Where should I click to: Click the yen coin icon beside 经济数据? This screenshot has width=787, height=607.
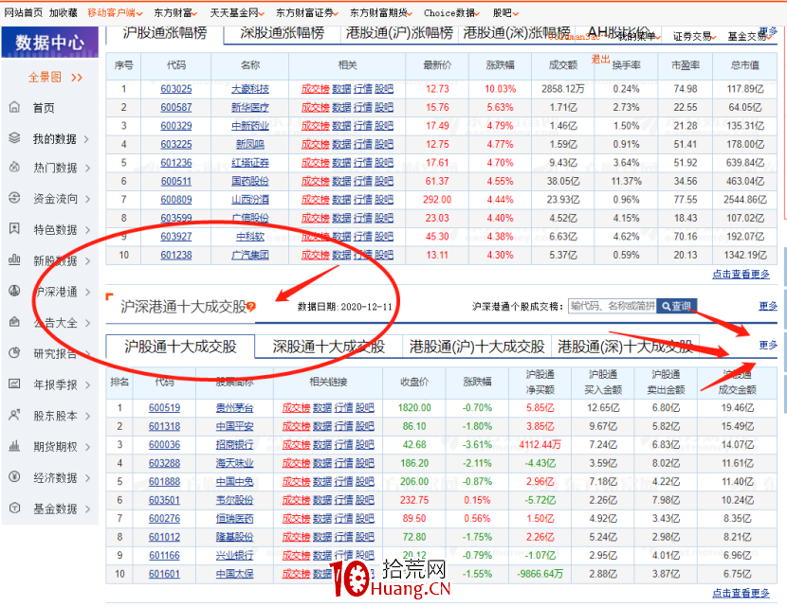tap(14, 476)
